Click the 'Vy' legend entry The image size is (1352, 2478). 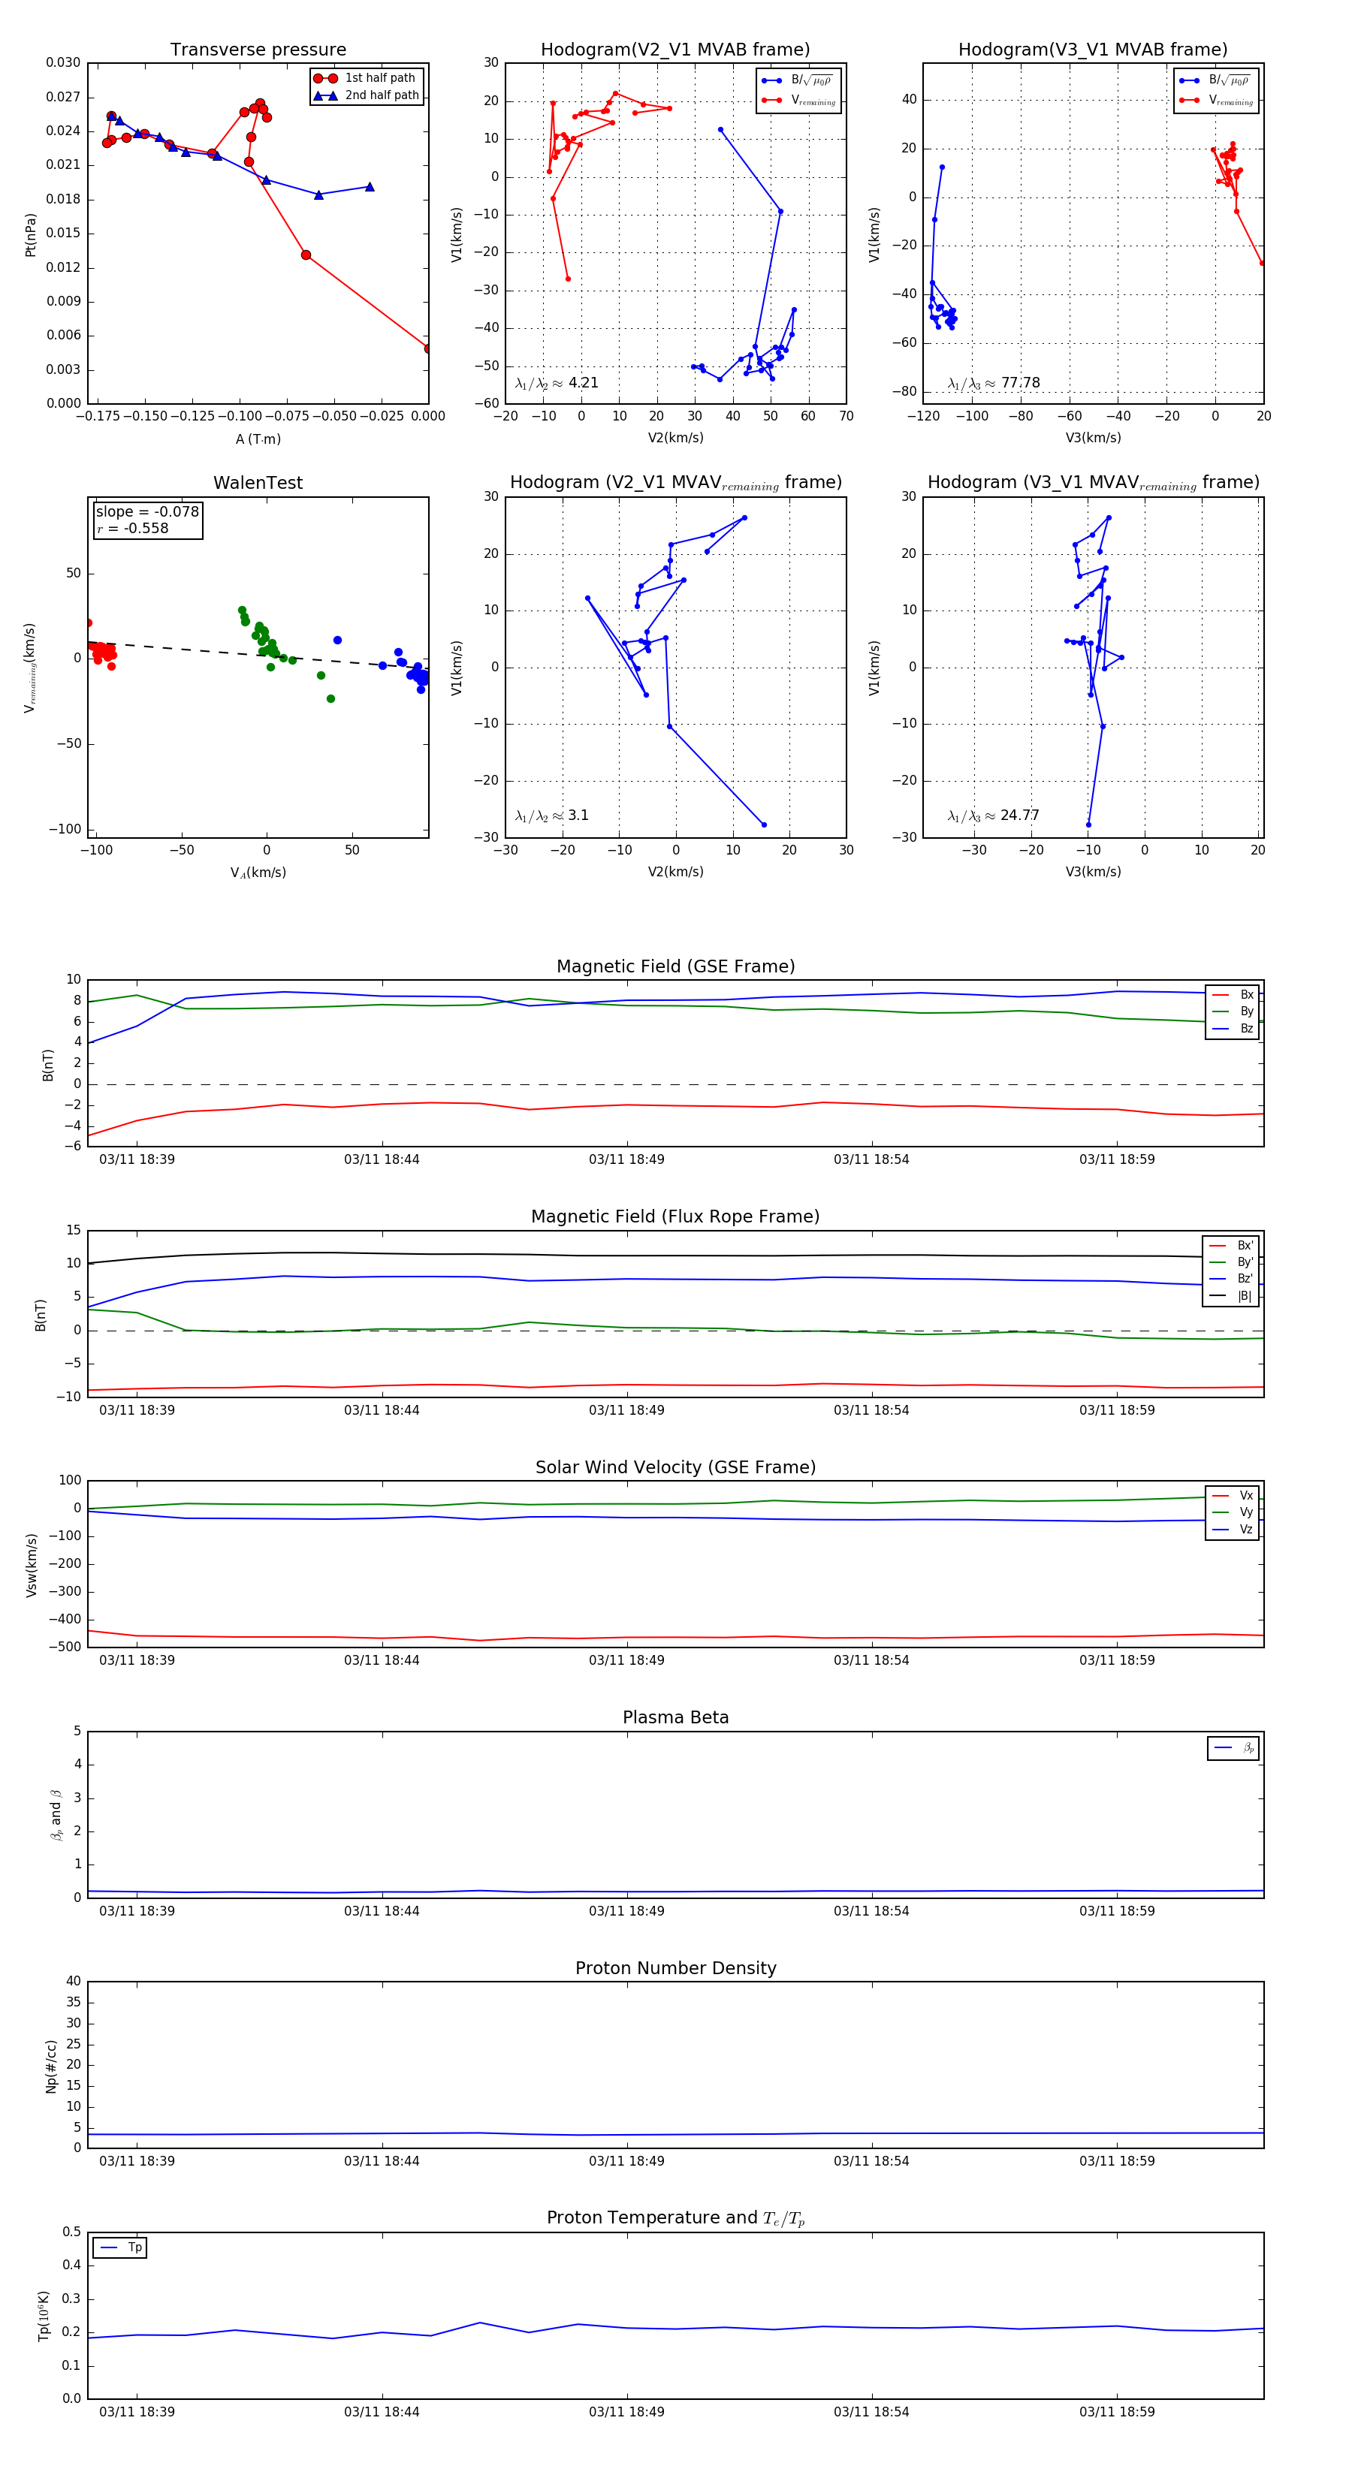point(1233,1512)
